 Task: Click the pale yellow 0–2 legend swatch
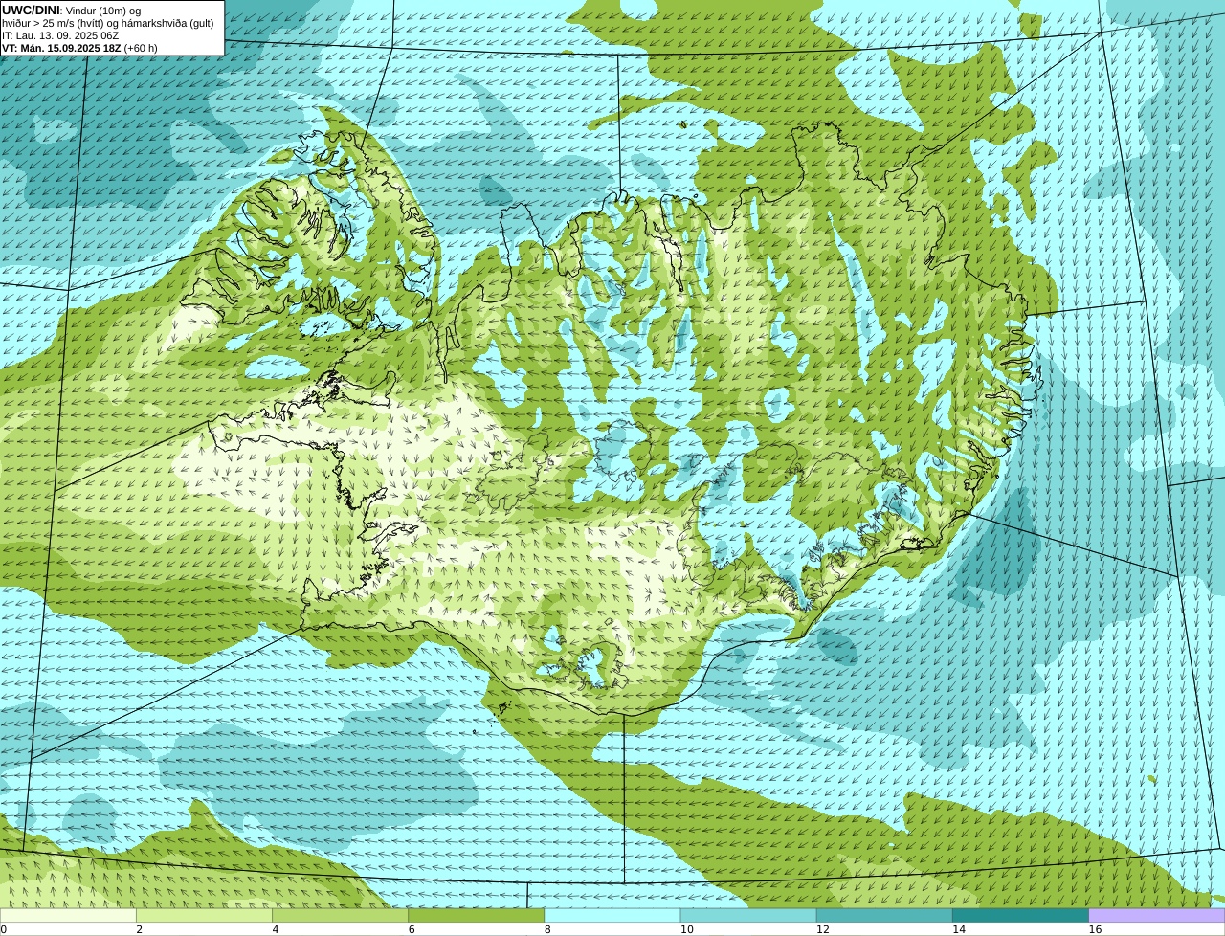(69, 915)
